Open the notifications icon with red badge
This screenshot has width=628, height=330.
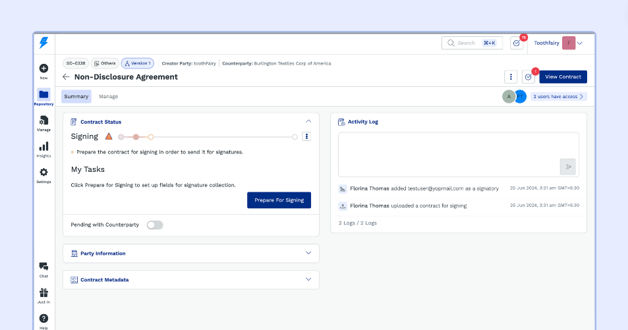pyautogui.click(x=517, y=43)
